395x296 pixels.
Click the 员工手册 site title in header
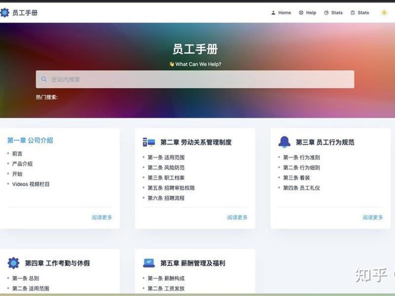(x=25, y=13)
